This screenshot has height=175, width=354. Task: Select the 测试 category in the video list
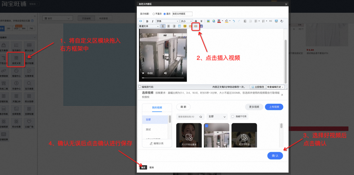point(148,129)
